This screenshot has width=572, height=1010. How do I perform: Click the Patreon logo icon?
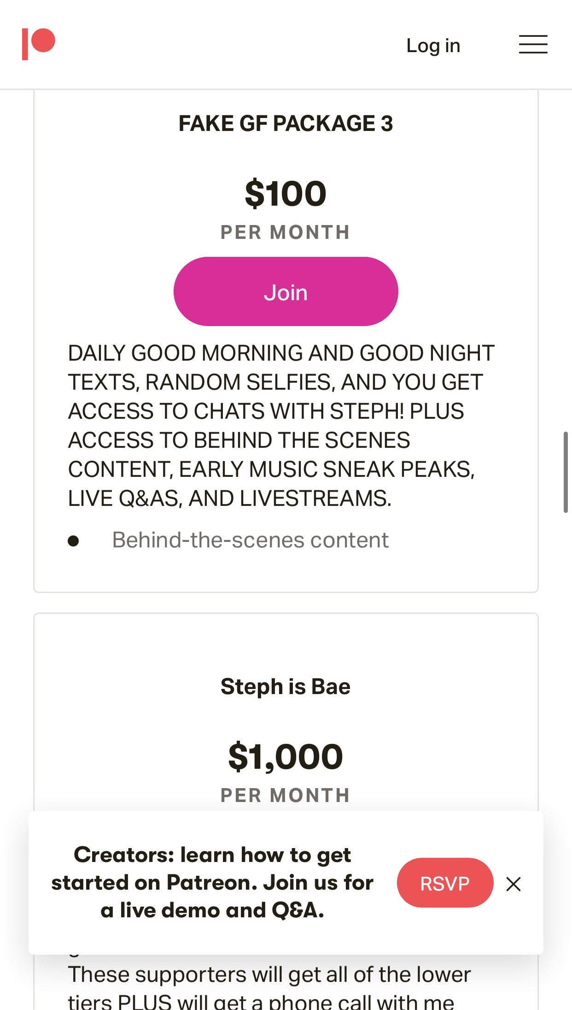point(39,44)
